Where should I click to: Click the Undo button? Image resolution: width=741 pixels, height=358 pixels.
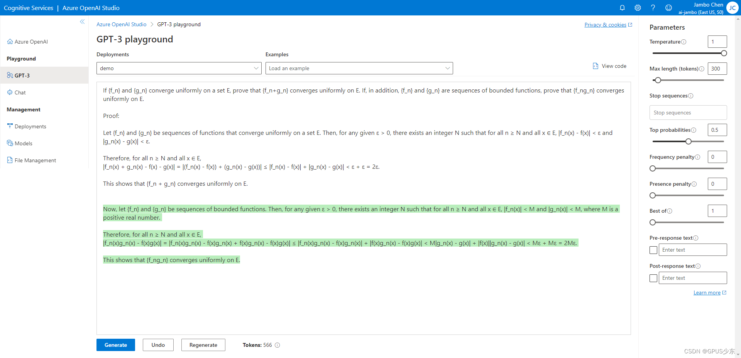pos(158,345)
